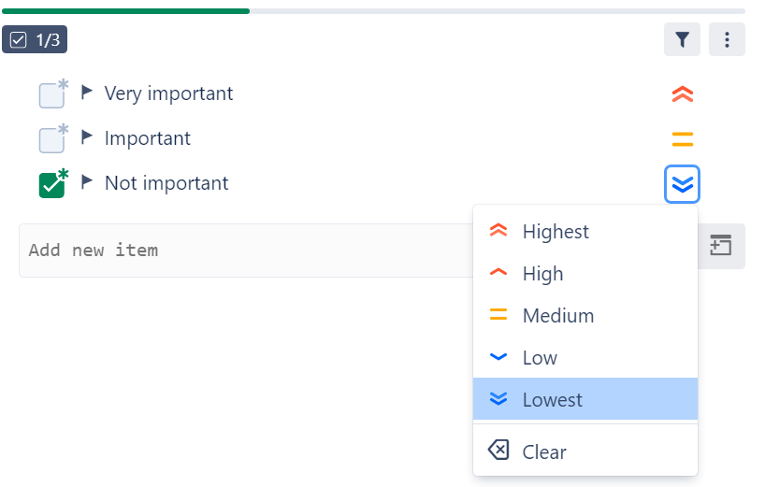The width and height of the screenshot is (765, 487).
Task: Click the flag icon beside Very important
Action: coord(87,92)
